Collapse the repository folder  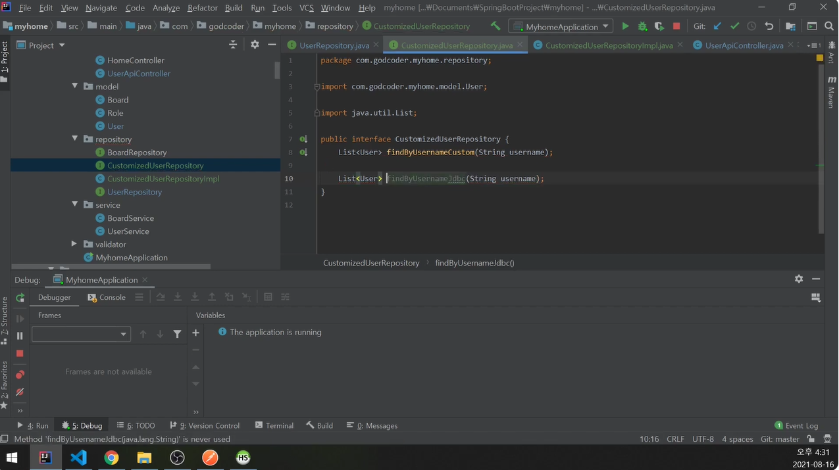[74, 139]
